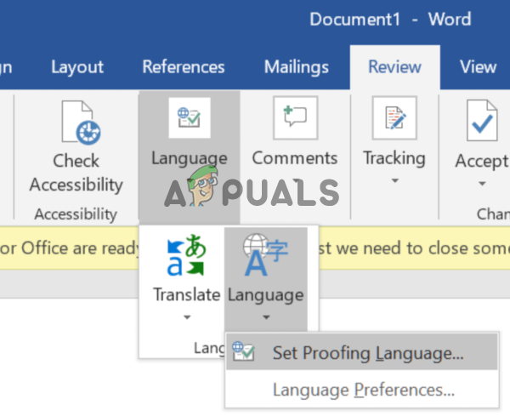Click the Document1 - Word title text
The height and width of the screenshot is (416, 510).
click(x=390, y=20)
